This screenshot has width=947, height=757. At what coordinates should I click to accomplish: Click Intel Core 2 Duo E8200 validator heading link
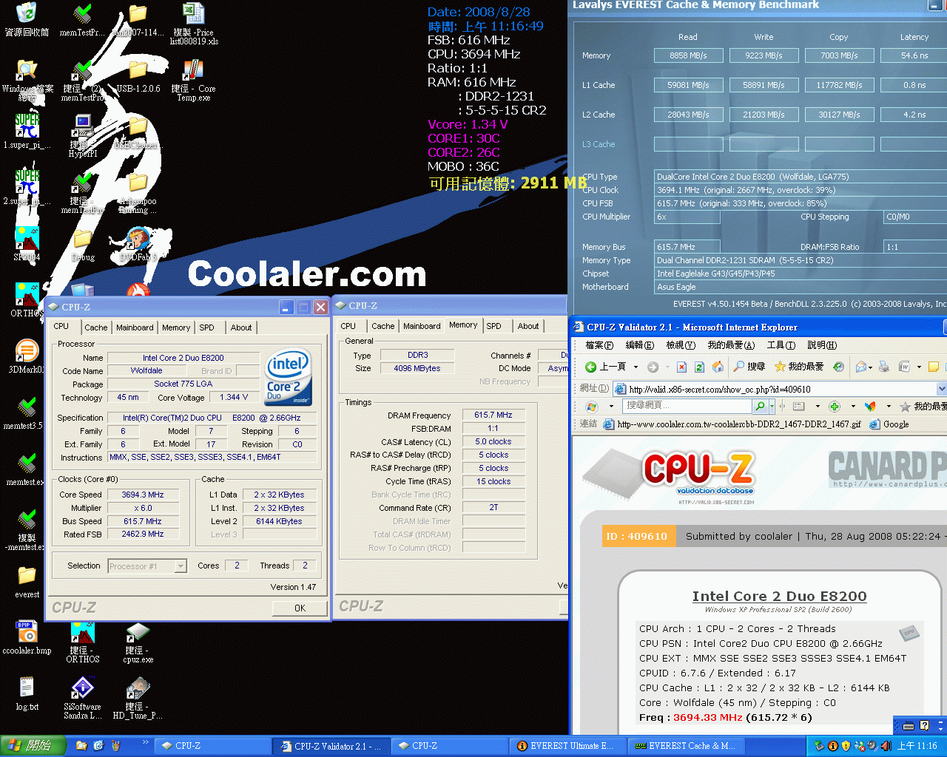click(779, 597)
